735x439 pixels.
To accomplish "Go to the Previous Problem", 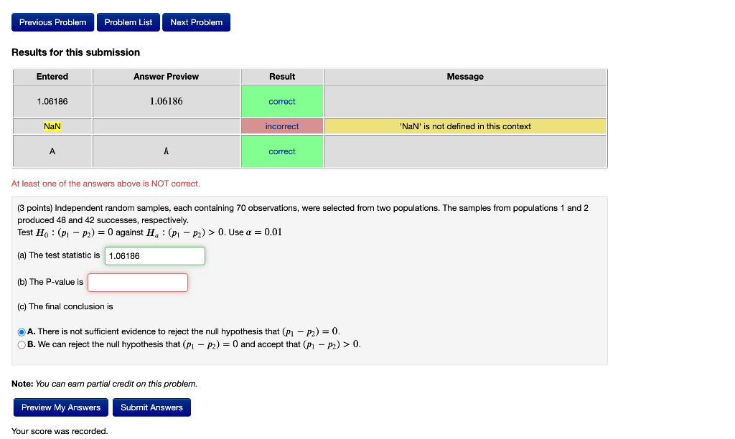I will [x=52, y=22].
